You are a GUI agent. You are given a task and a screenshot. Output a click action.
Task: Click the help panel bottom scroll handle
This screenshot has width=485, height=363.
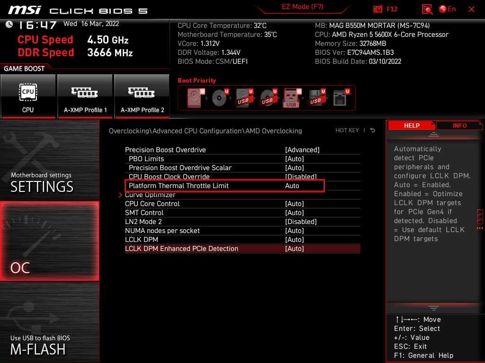point(434,308)
